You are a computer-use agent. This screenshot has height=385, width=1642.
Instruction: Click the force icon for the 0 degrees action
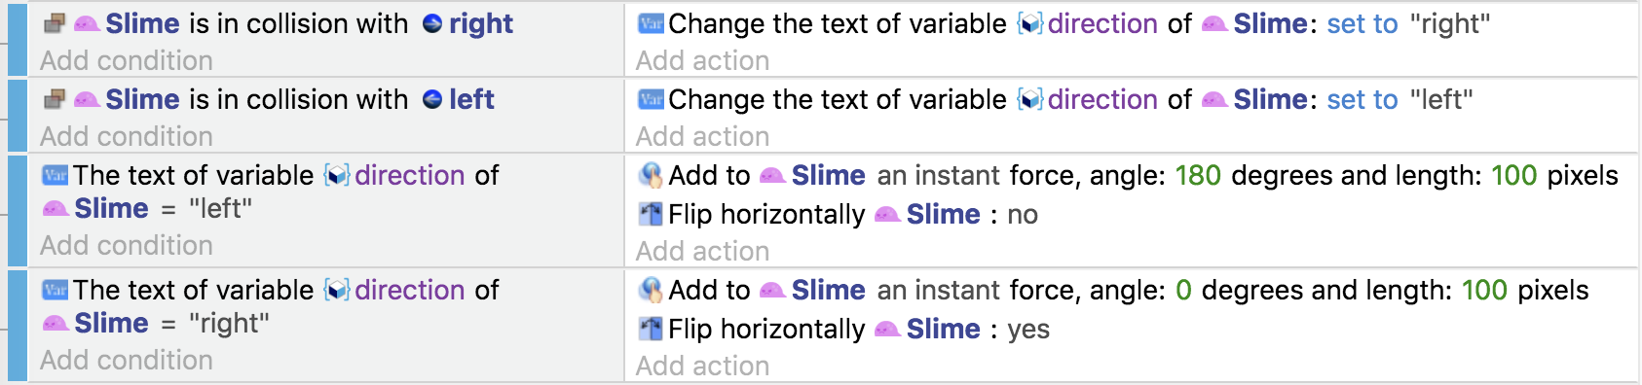[x=651, y=290]
